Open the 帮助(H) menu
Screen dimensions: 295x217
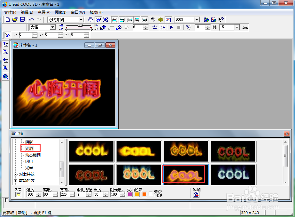tap(96, 12)
